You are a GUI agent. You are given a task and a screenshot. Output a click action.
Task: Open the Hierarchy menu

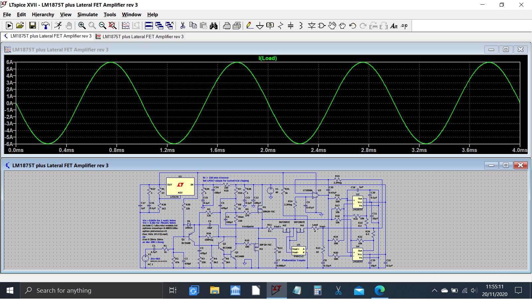point(43,15)
